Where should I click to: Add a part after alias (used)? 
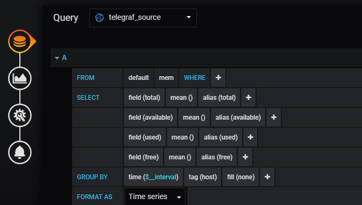point(250,137)
